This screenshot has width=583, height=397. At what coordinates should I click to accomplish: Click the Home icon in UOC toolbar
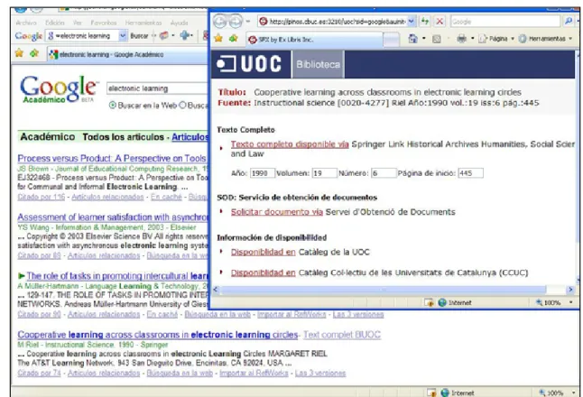tap(412, 38)
